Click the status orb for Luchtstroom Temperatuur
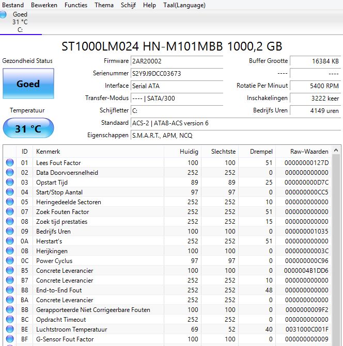 click(10, 329)
